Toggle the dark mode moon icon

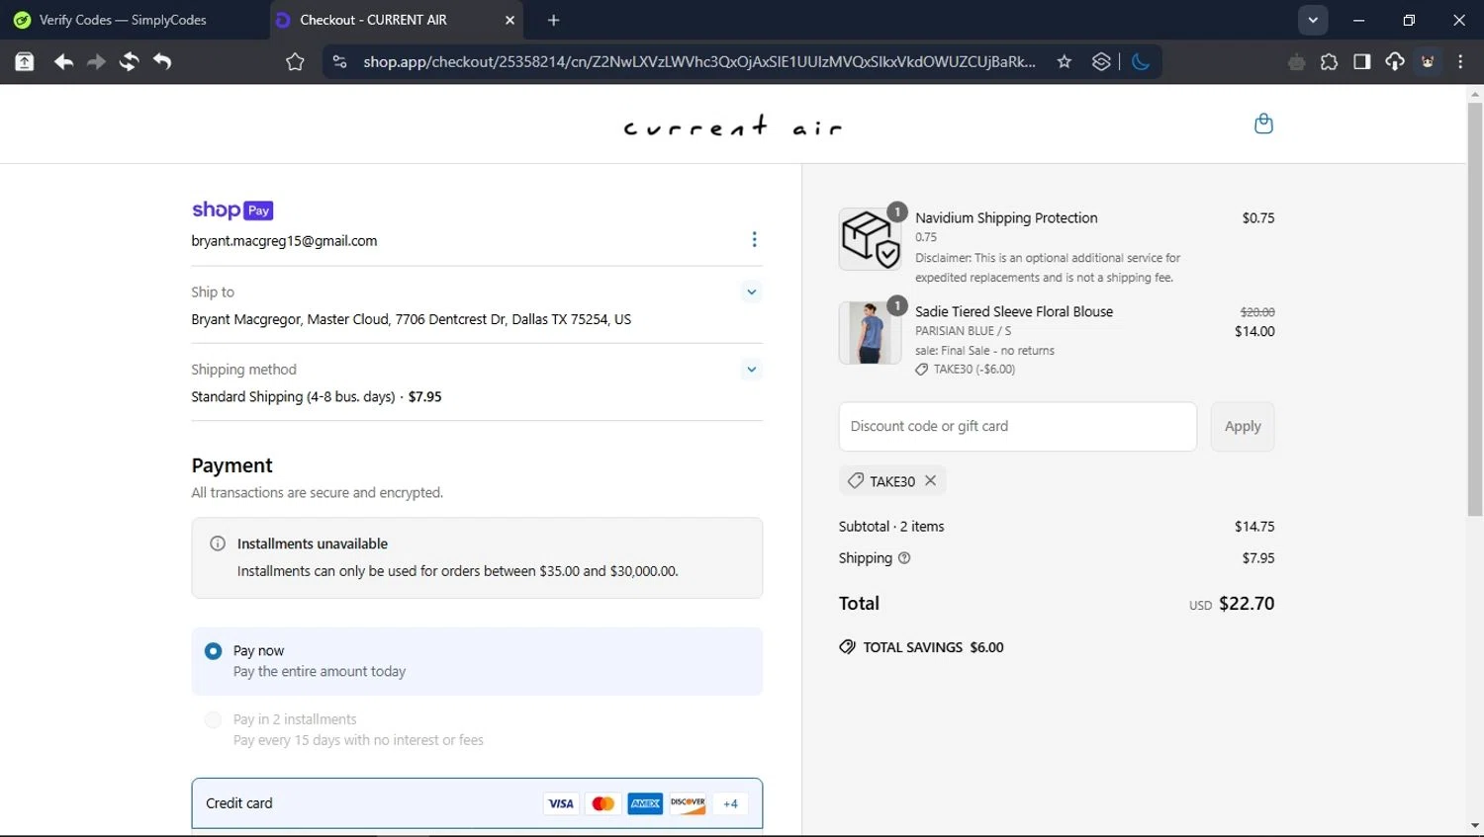click(1141, 61)
